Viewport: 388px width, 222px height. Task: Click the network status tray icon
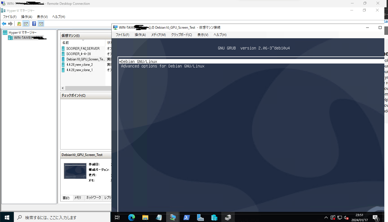[340, 218]
